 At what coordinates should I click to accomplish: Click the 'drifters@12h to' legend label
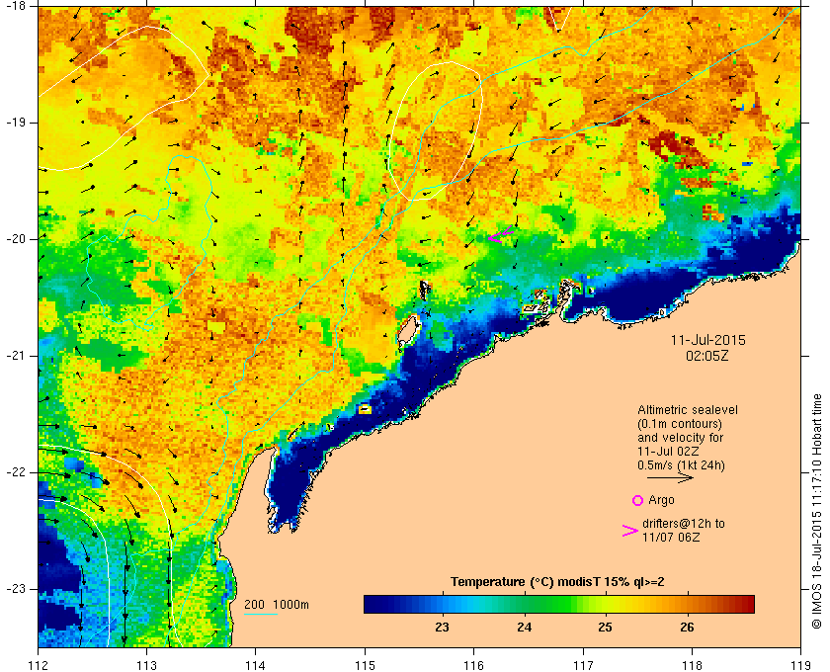point(684,523)
